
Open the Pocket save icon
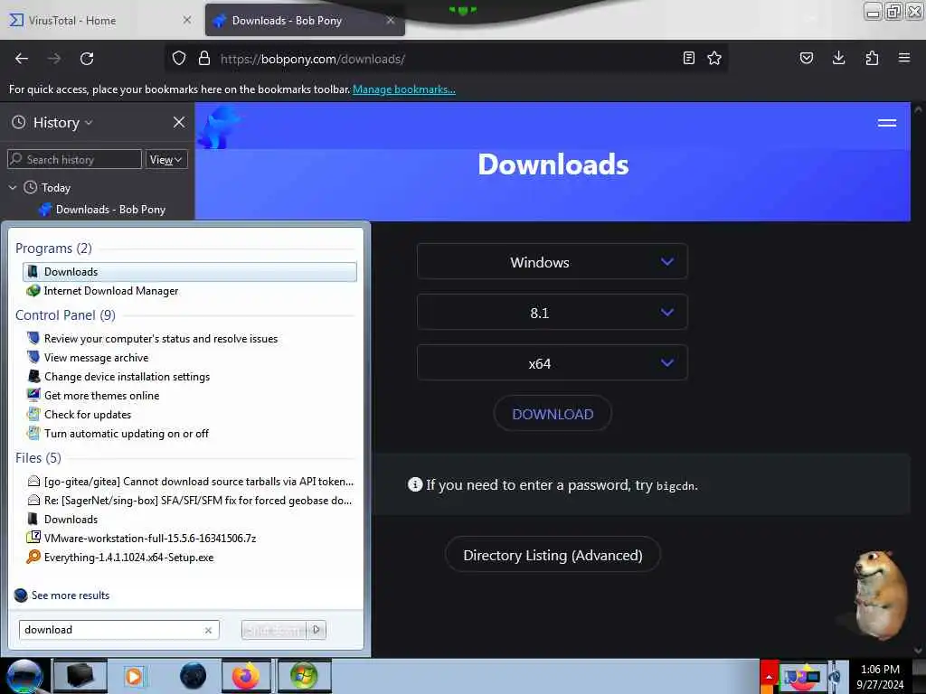click(806, 58)
